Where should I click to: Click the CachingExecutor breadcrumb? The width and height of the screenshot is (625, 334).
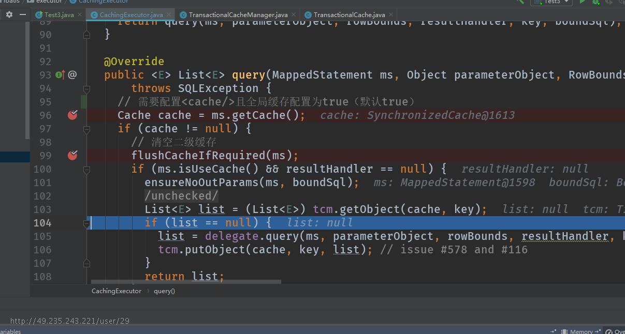pos(117,291)
